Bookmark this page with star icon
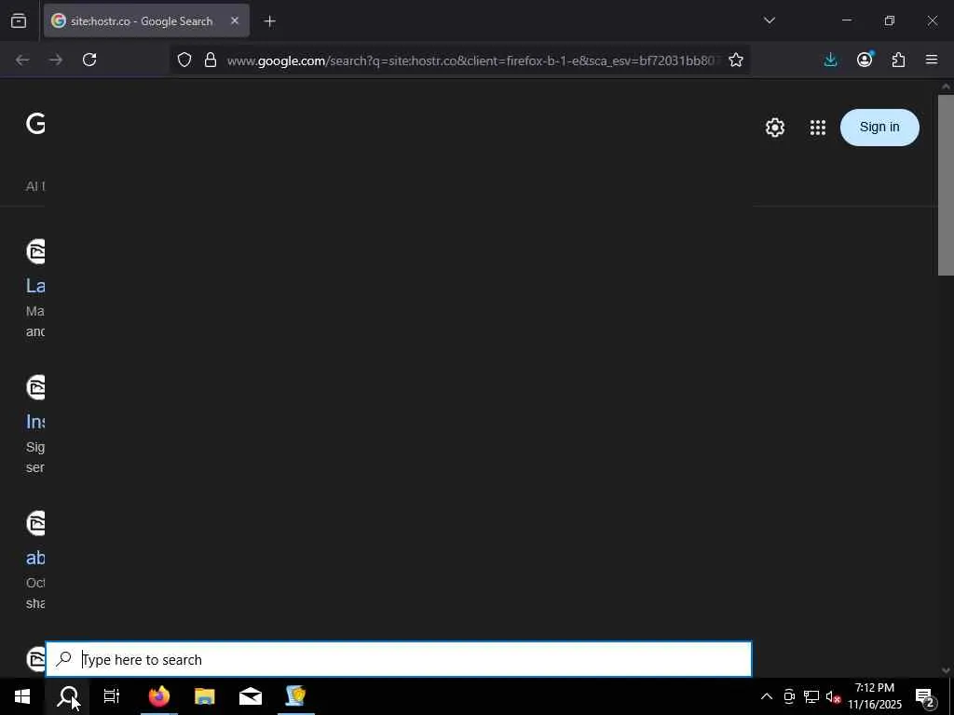The width and height of the screenshot is (954, 715). [x=736, y=60]
